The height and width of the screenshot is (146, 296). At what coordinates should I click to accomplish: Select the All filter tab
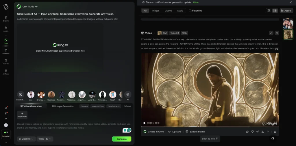click(145, 11)
